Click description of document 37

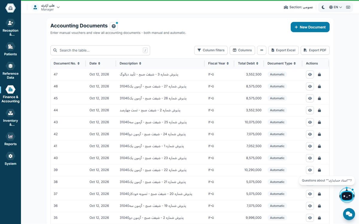[x=156, y=194]
